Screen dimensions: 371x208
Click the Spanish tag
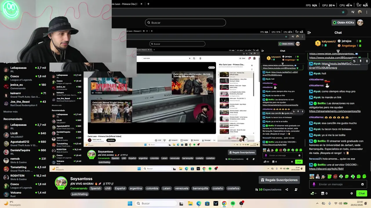click(95, 188)
